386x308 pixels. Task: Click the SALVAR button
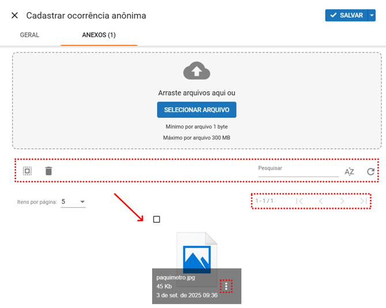[346, 16]
